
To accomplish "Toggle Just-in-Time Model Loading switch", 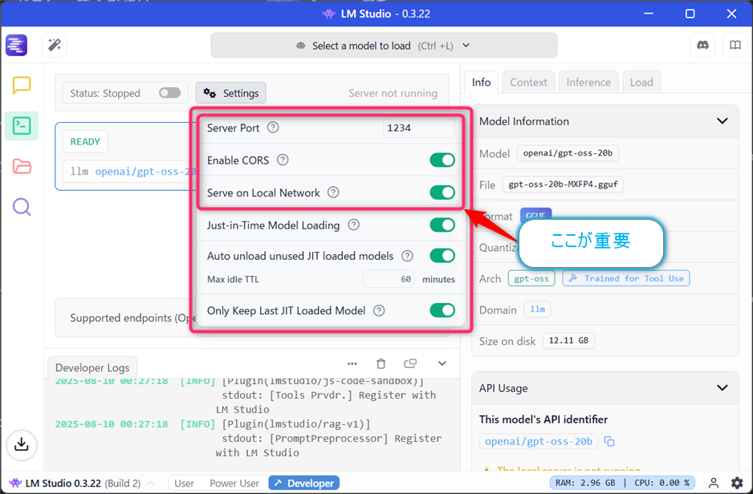I will 442,225.
